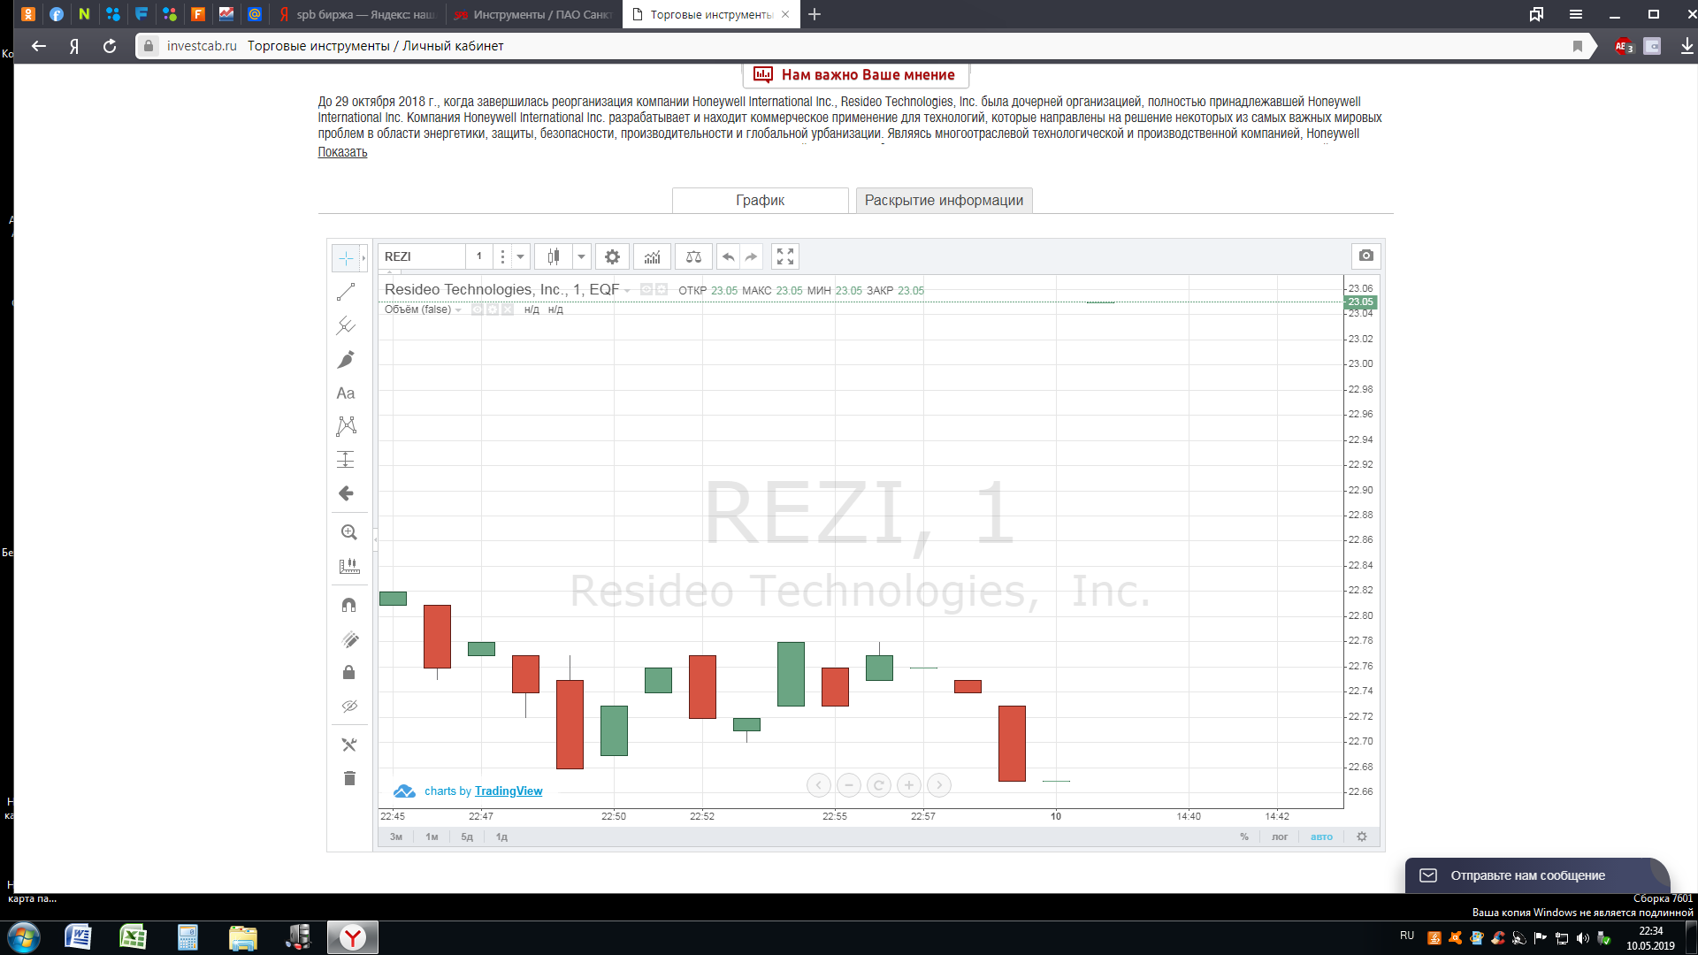Toggle visibility of the Resideo series
The image size is (1698, 955).
pos(646,289)
